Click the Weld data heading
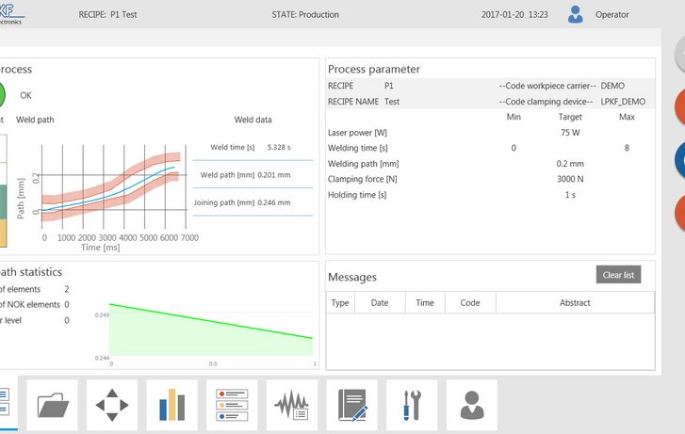The width and height of the screenshot is (685, 434). point(253,120)
